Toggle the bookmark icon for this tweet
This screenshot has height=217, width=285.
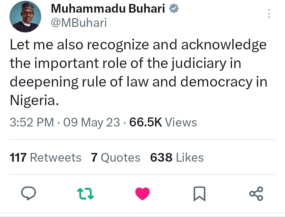pyautogui.click(x=199, y=193)
